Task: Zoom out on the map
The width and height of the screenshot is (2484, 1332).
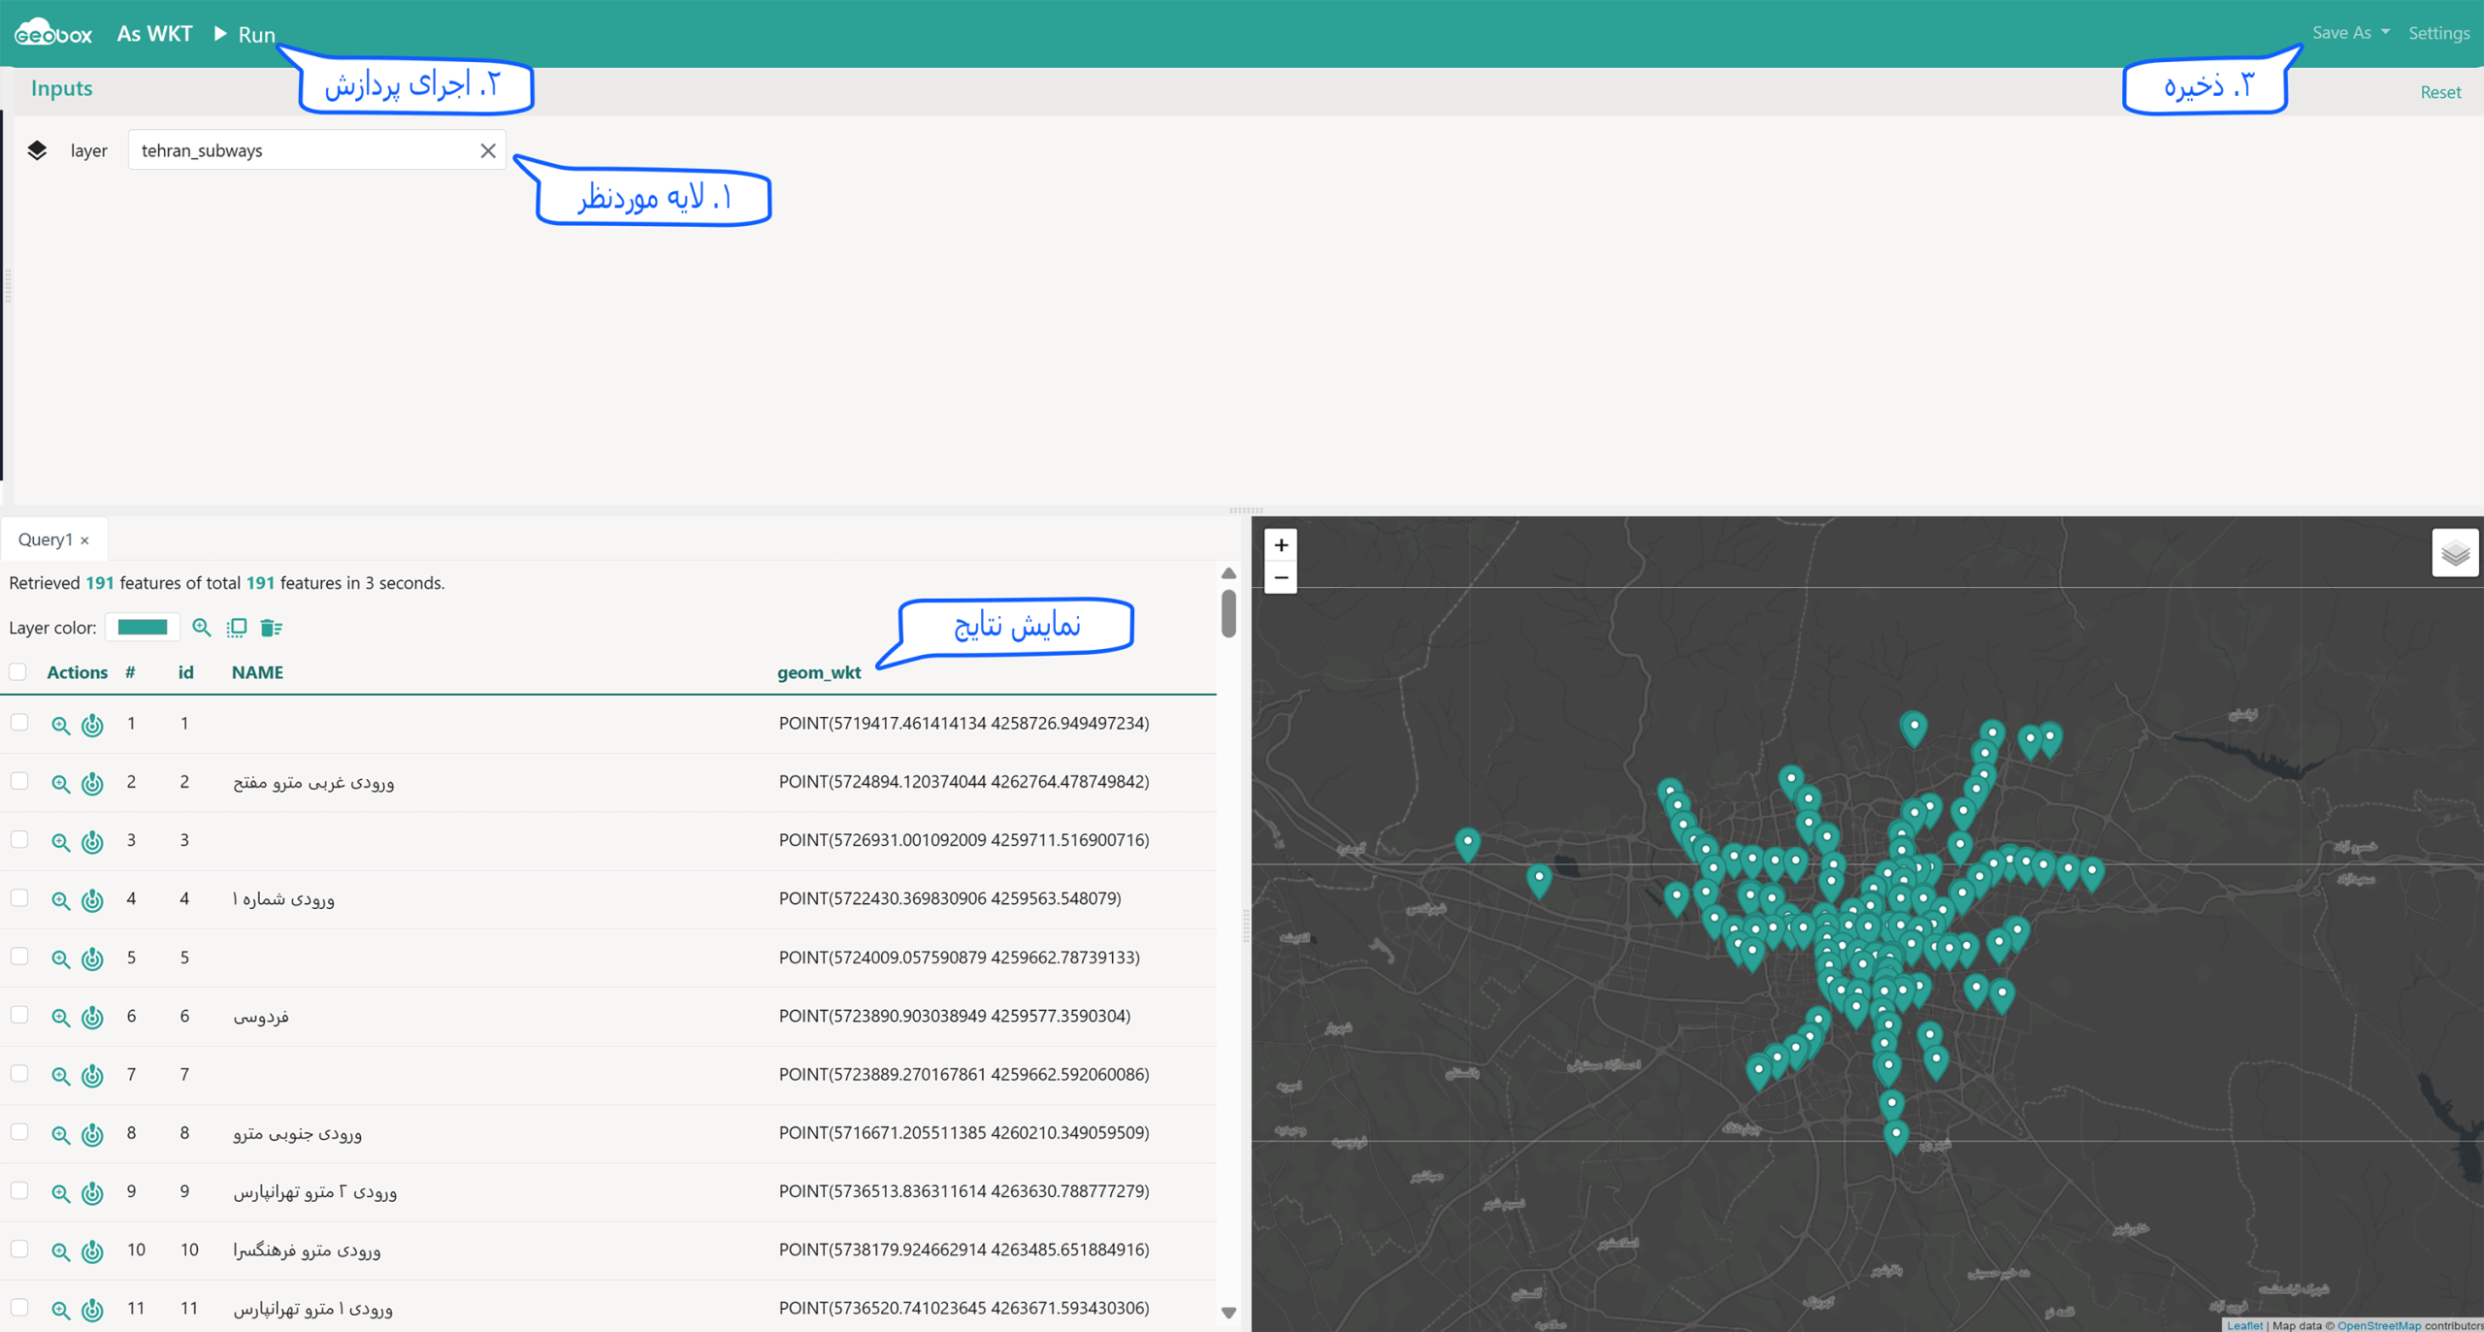Action: [x=1281, y=577]
